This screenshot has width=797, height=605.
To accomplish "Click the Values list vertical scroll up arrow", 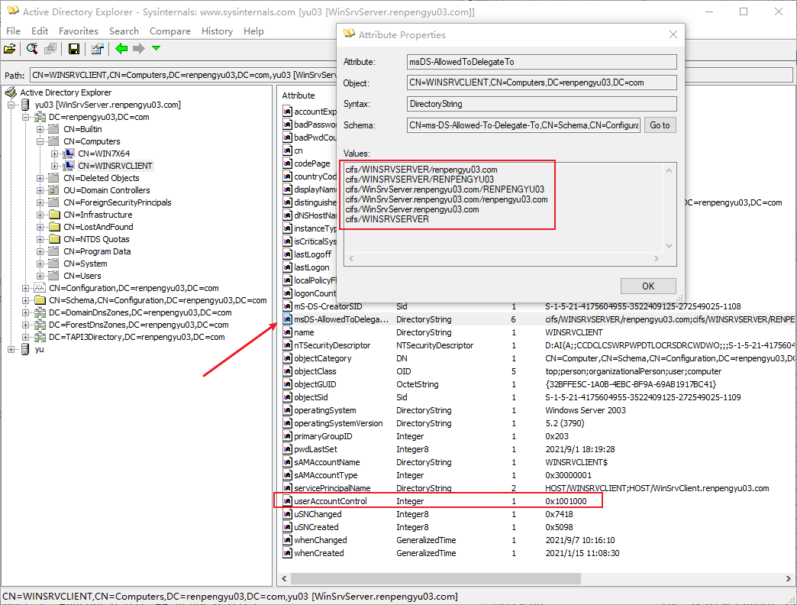I will point(669,171).
